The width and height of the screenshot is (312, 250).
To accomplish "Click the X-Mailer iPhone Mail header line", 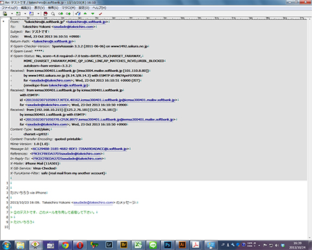I will [x=35, y=163].
